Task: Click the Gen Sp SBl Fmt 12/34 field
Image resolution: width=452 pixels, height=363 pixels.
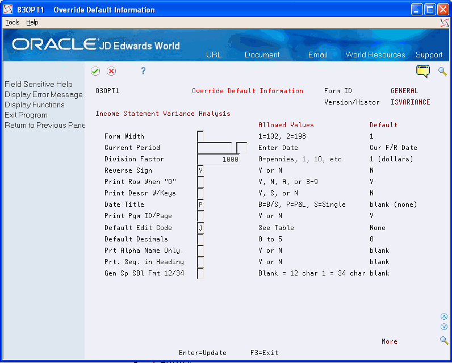Action: [x=200, y=273]
